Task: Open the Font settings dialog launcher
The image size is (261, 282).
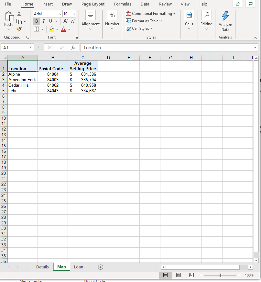Action: [76, 38]
